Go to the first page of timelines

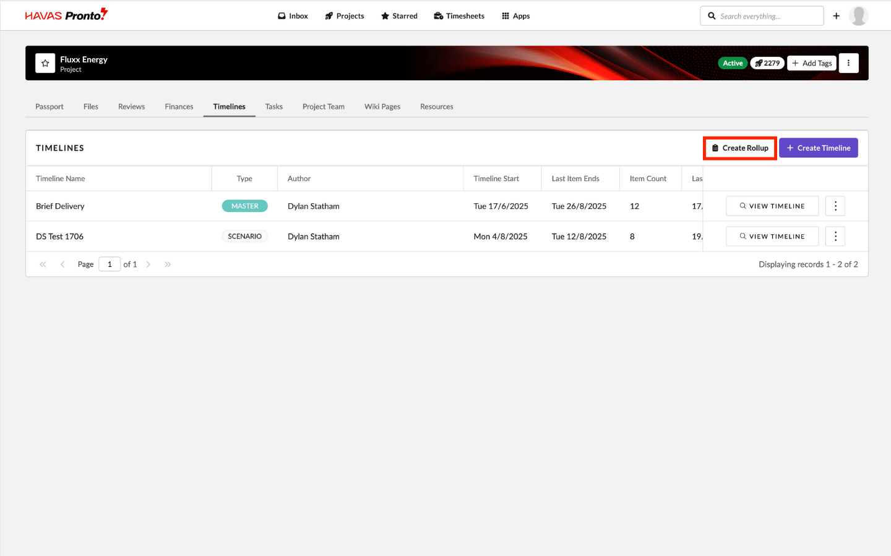point(43,264)
